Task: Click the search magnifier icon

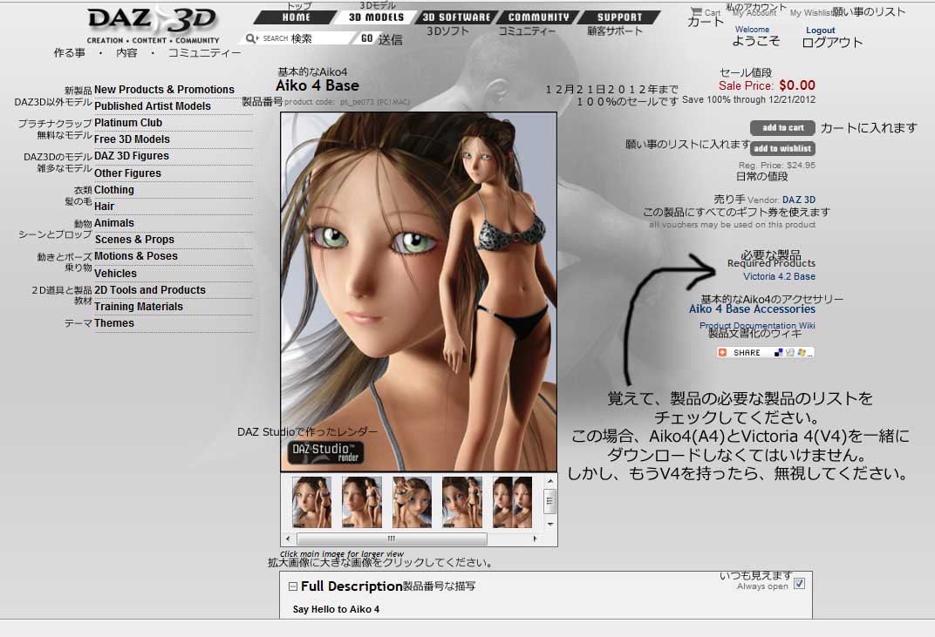Action: 251,38
